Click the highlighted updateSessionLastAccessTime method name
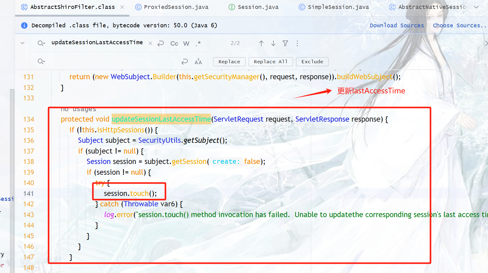The height and width of the screenshot is (273, 488). 161,119
